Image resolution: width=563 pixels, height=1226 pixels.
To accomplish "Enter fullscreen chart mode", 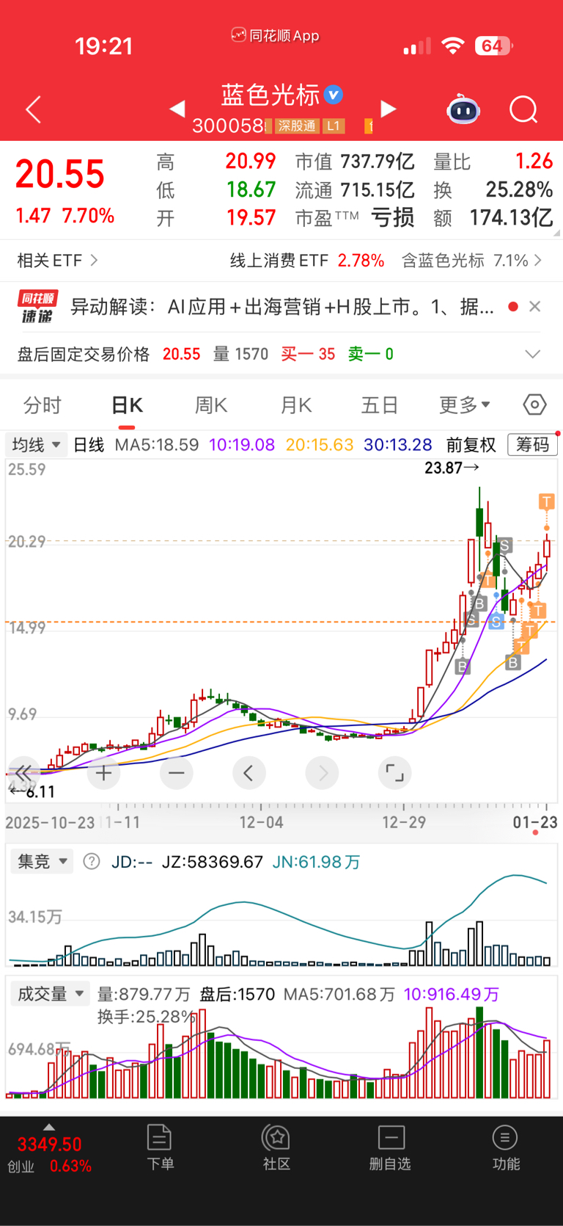I will [x=394, y=773].
